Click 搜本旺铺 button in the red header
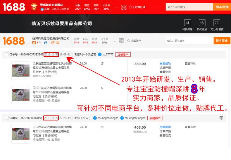Screen dimensions: 231x160 pyautogui.click(x=222, y=7)
